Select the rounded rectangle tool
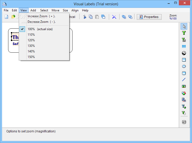This screenshot has width=192, height=143. (184, 73)
